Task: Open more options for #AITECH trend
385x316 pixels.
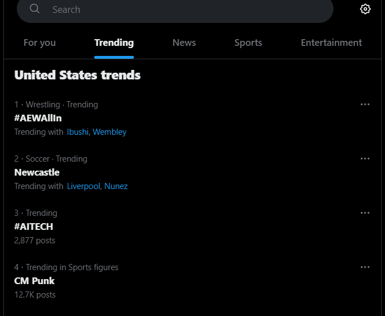Action: coord(365,213)
